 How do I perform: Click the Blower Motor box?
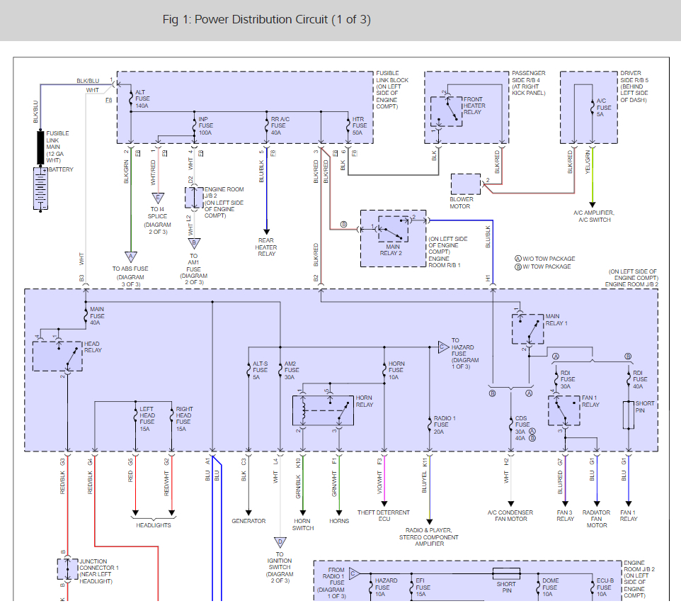coord(466,184)
